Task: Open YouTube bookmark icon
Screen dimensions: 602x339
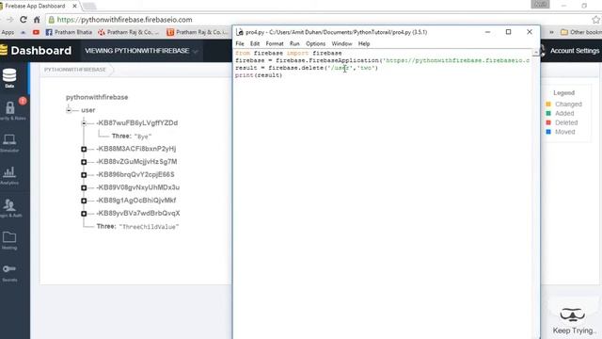Action: (36, 32)
